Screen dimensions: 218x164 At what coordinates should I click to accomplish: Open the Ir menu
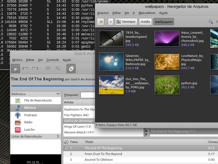[134, 13]
